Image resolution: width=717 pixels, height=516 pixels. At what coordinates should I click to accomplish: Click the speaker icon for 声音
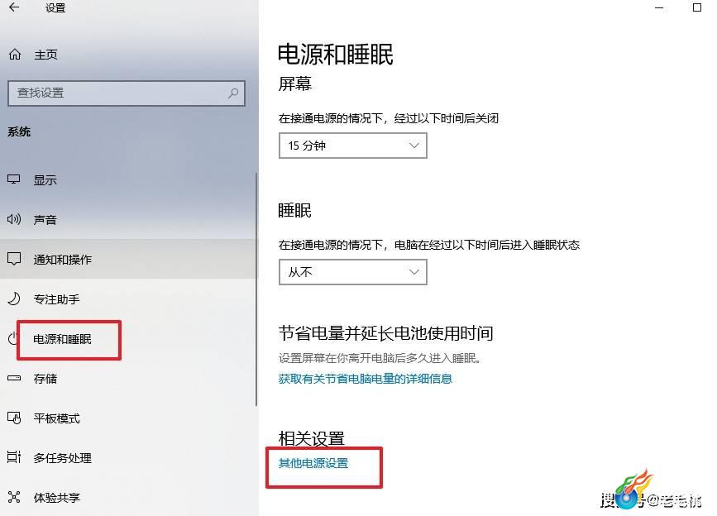[14, 219]
